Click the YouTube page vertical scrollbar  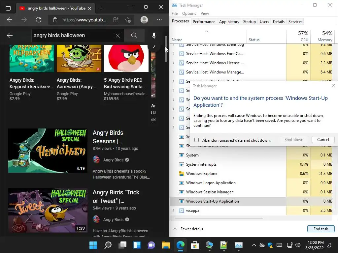click(166, 49)
